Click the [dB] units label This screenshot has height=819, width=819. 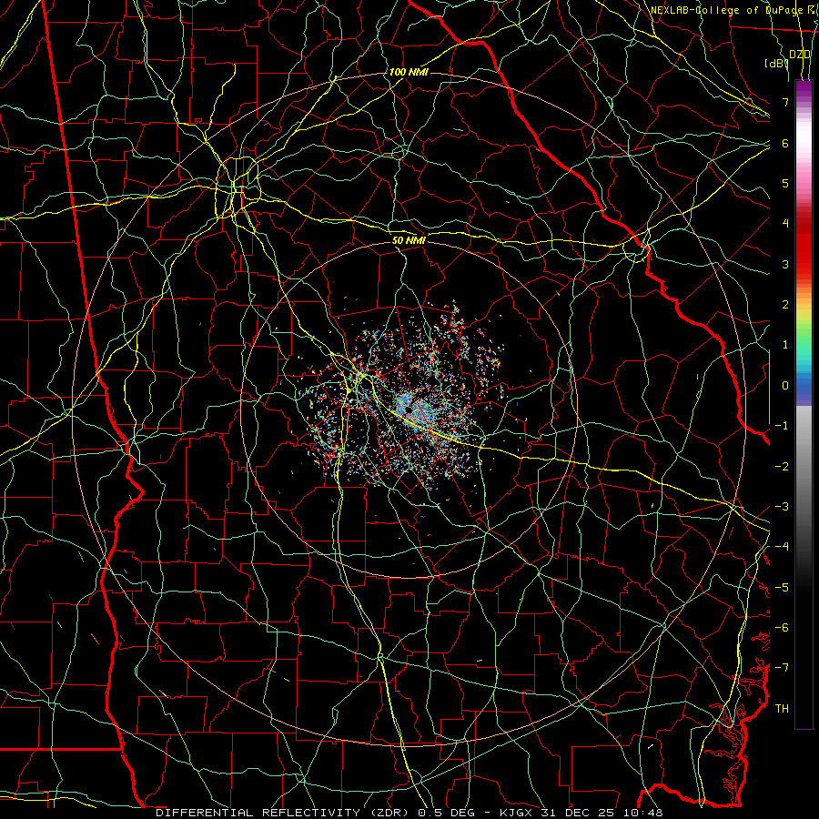[x=776, y=63]
